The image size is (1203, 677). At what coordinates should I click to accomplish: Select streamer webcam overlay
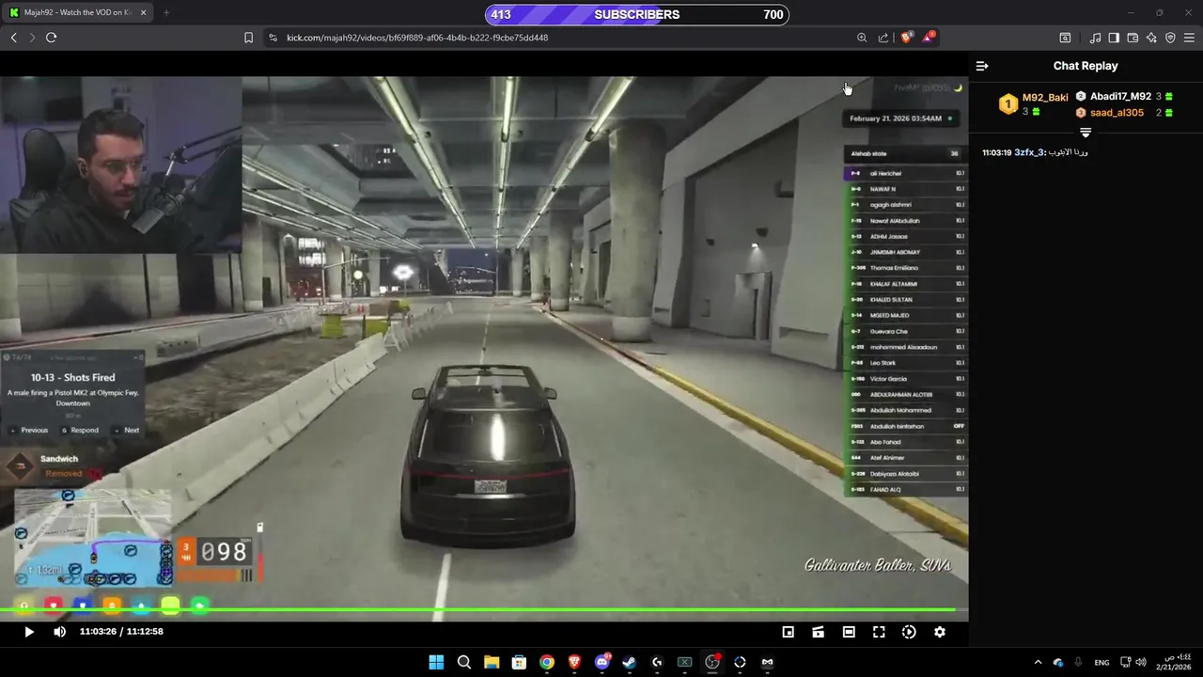[x=120, y=165]
